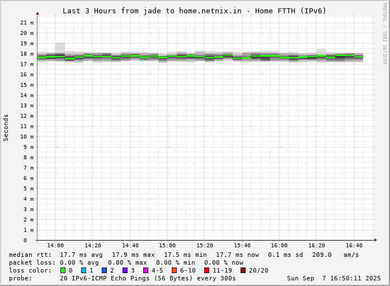Click the '0.00 % avg' packet loss value

point(79,262)
